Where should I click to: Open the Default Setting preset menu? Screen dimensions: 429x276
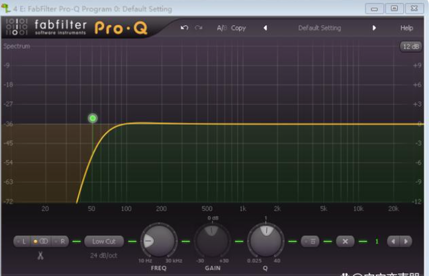320,28
